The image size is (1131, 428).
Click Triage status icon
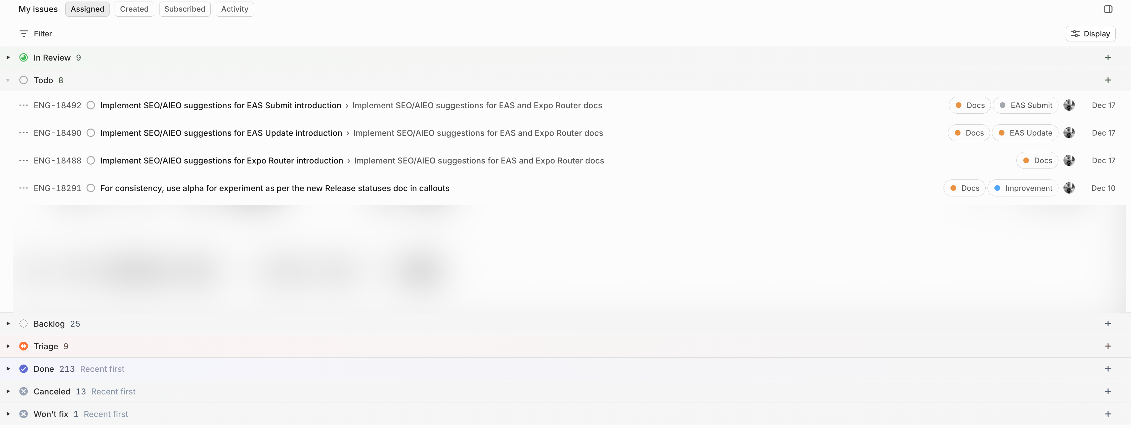pos(24,346)
